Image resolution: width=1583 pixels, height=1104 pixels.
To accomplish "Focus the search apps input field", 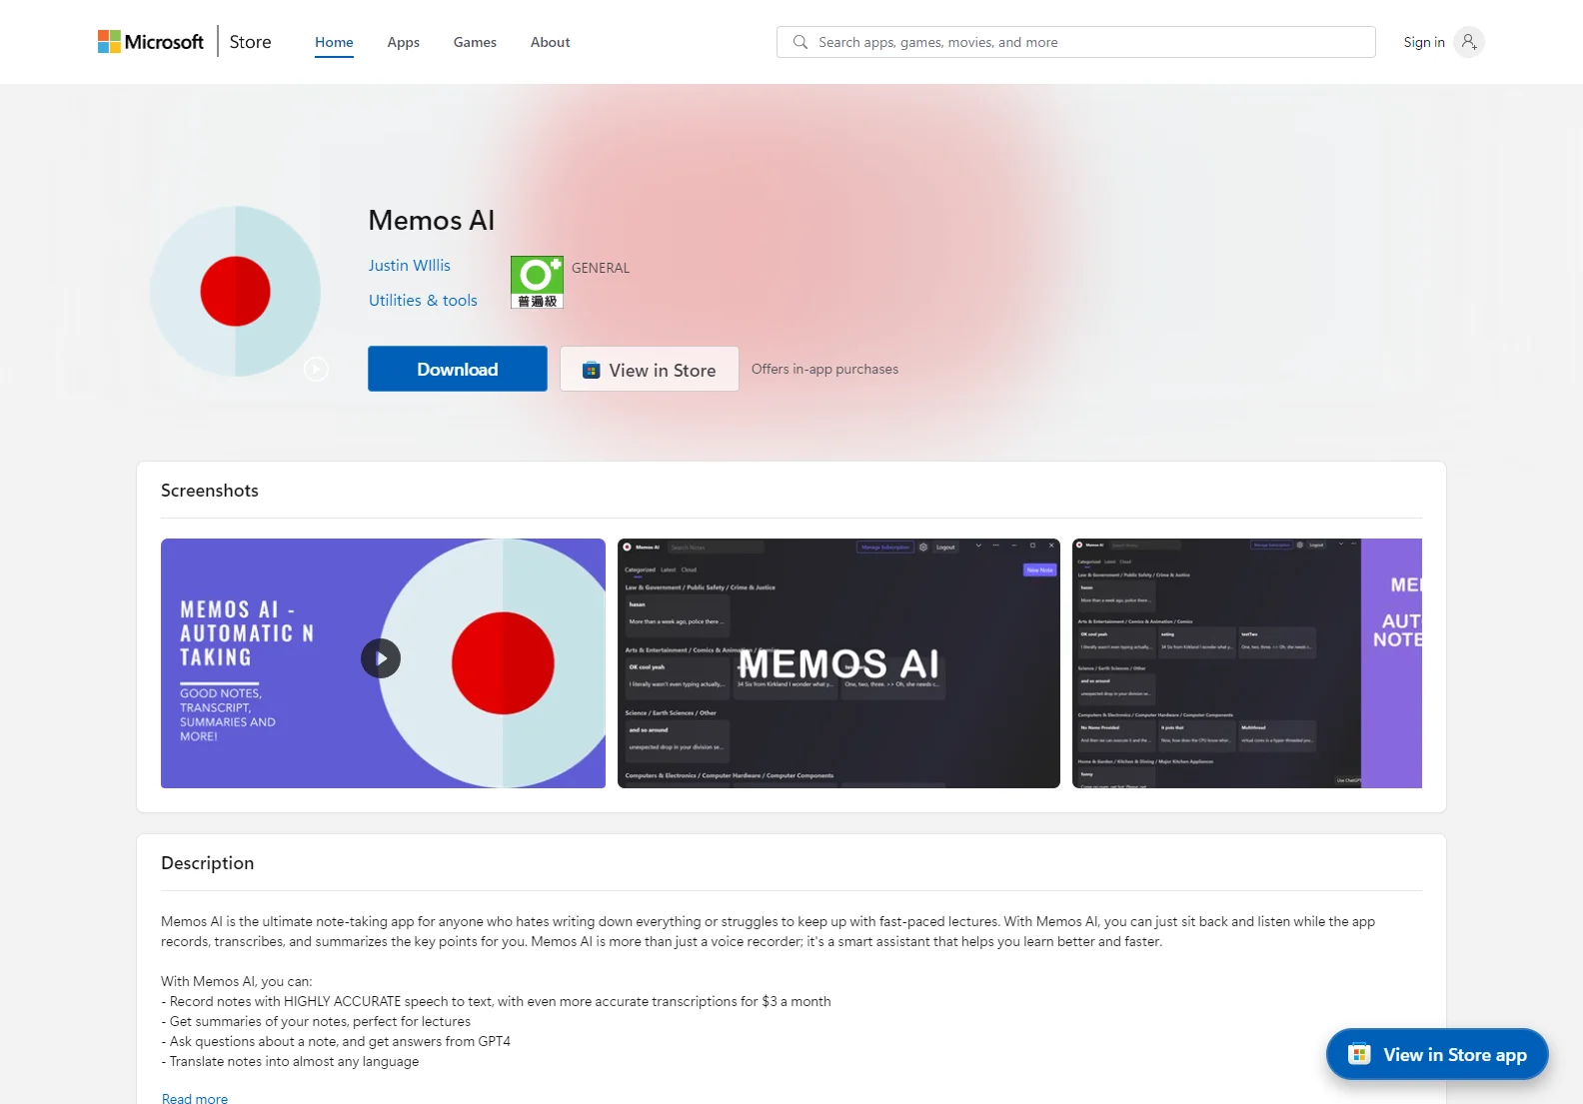I will point(1076,42).
